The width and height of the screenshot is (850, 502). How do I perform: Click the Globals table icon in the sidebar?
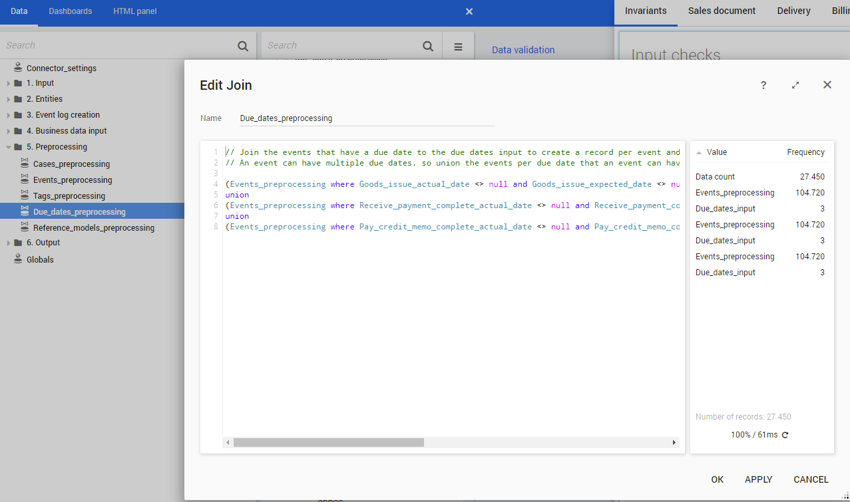[17, 259]
